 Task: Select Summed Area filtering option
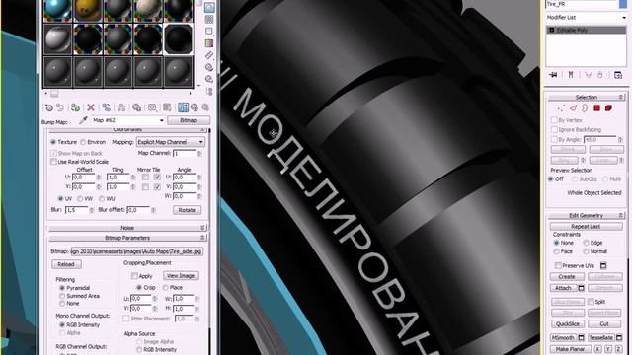point(62,296)
